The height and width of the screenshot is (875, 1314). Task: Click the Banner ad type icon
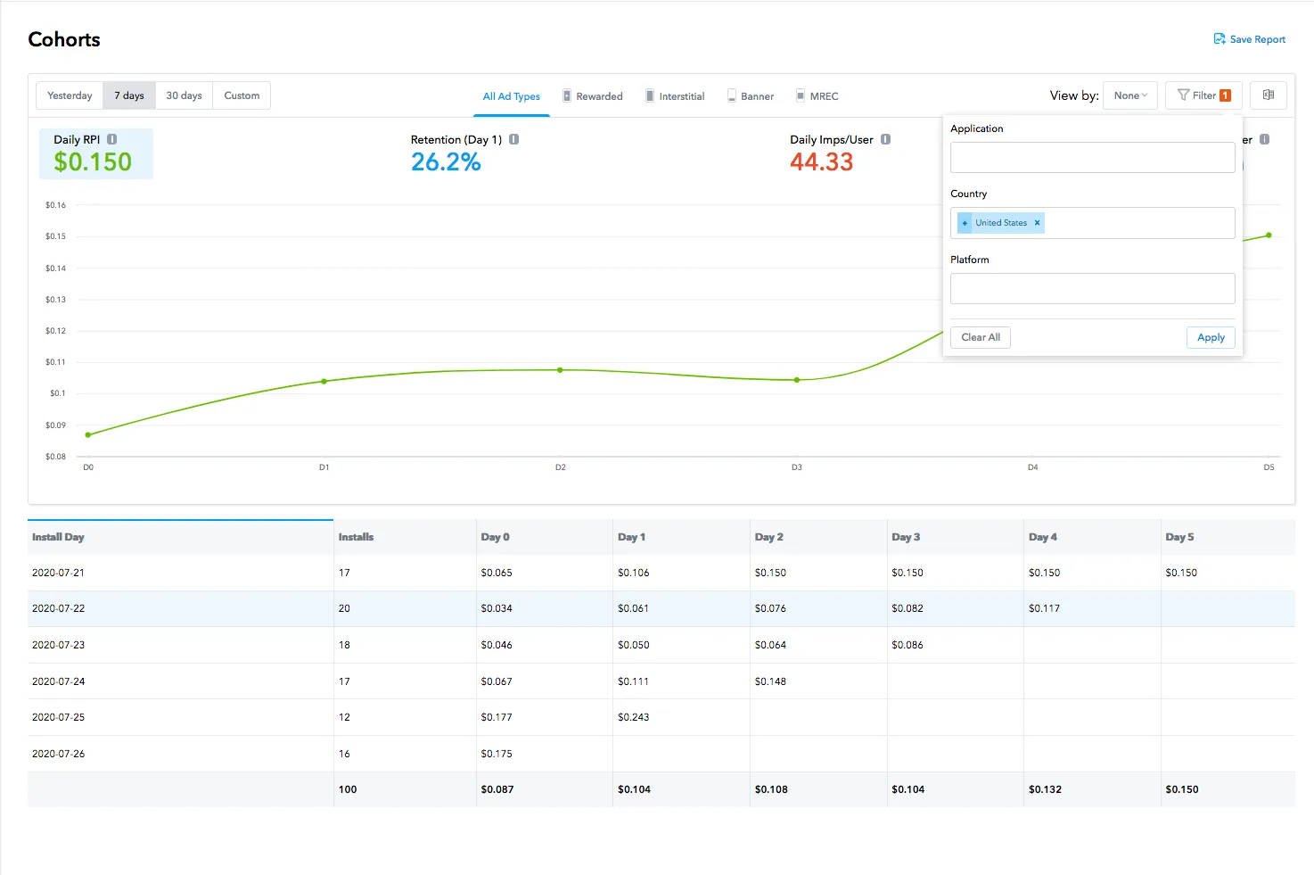coord(732,95)
